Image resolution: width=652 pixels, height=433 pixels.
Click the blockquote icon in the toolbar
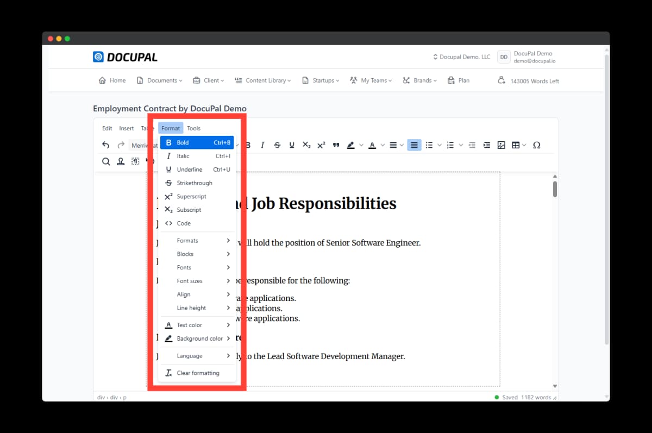click(x=336, y=145)
